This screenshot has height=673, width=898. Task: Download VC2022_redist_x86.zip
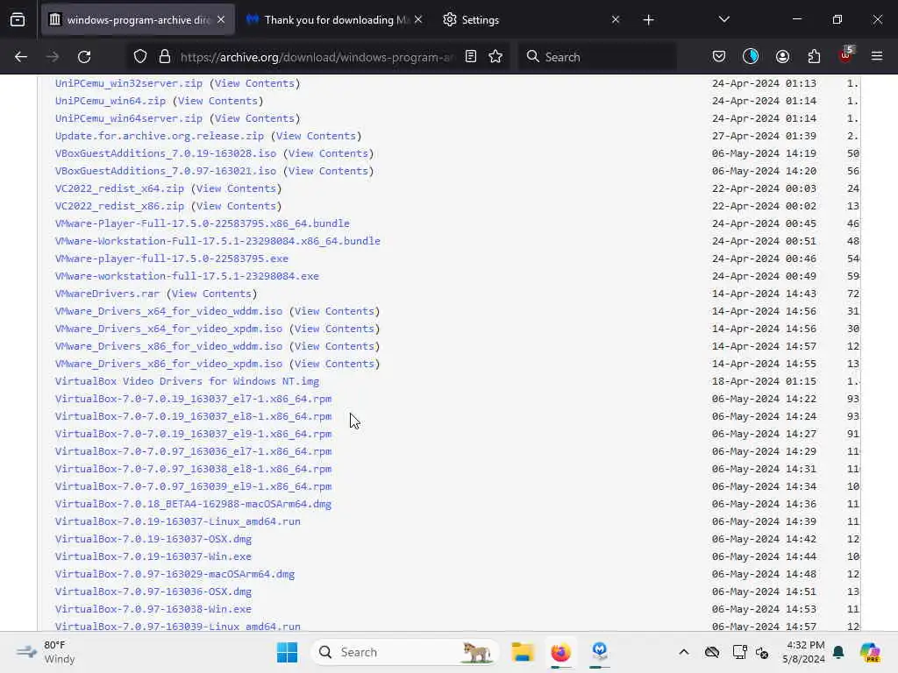point(119,206)
